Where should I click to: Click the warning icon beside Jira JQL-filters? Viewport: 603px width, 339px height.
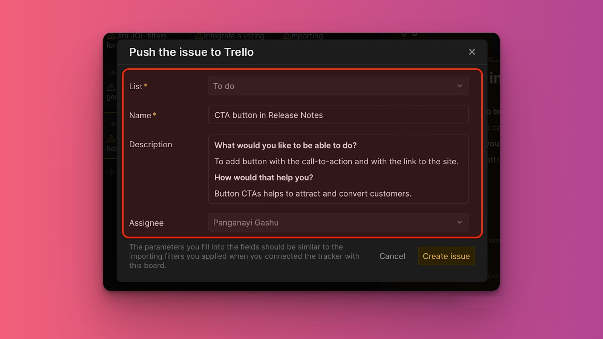[112, 36]
